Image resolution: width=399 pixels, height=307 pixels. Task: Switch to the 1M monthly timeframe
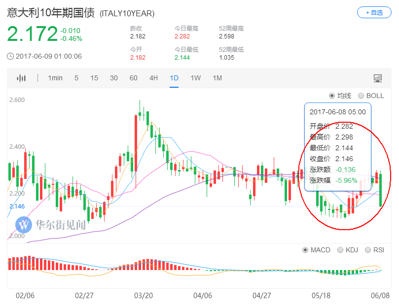click(x=218, y=78)
